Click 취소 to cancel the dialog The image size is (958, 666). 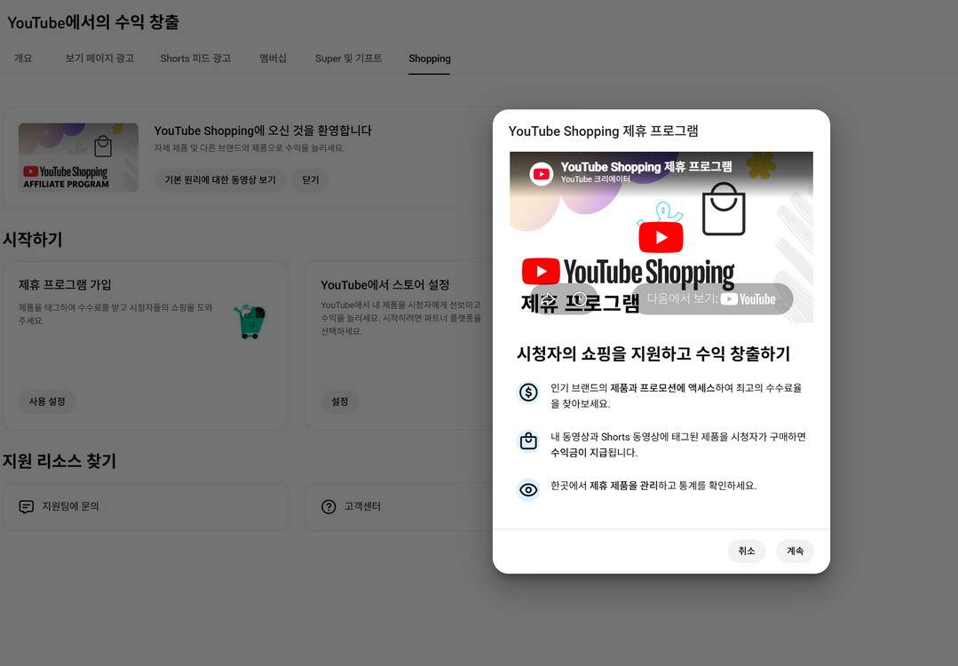(747, 551)
